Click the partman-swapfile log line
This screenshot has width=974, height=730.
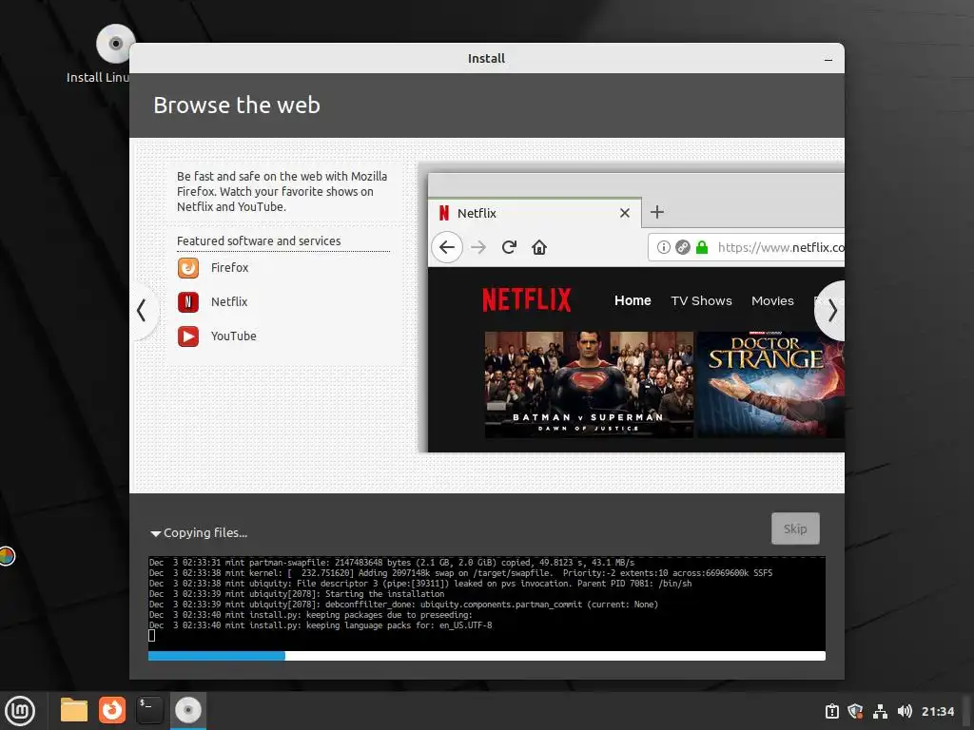click(391, 563)
